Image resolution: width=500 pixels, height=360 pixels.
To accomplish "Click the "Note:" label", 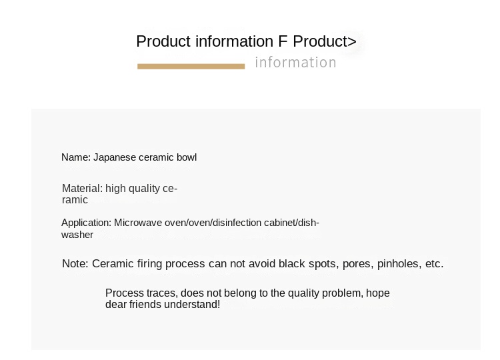I will [x=75, y=264].
